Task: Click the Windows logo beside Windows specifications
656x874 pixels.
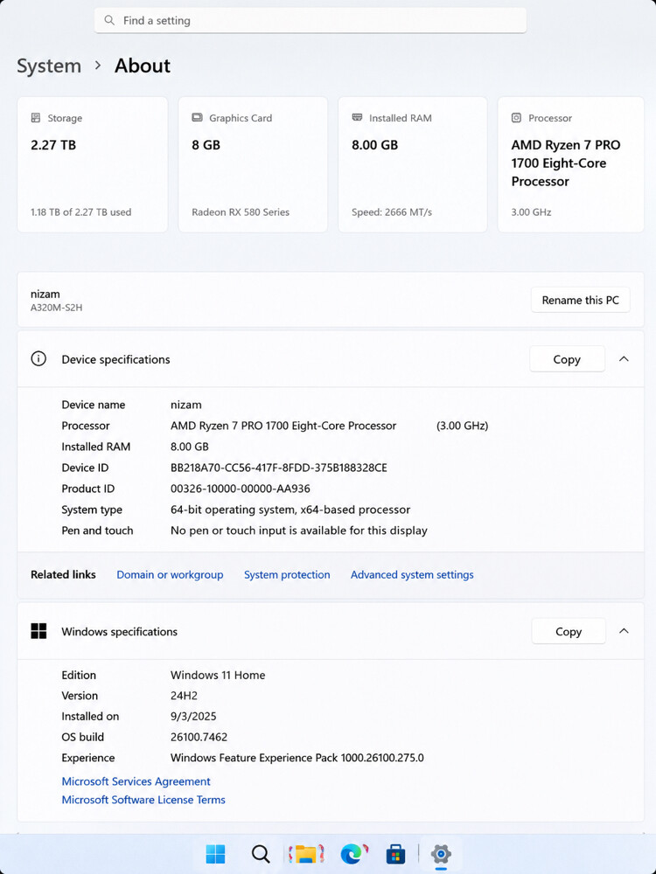Action: click(x=38, y=631)
